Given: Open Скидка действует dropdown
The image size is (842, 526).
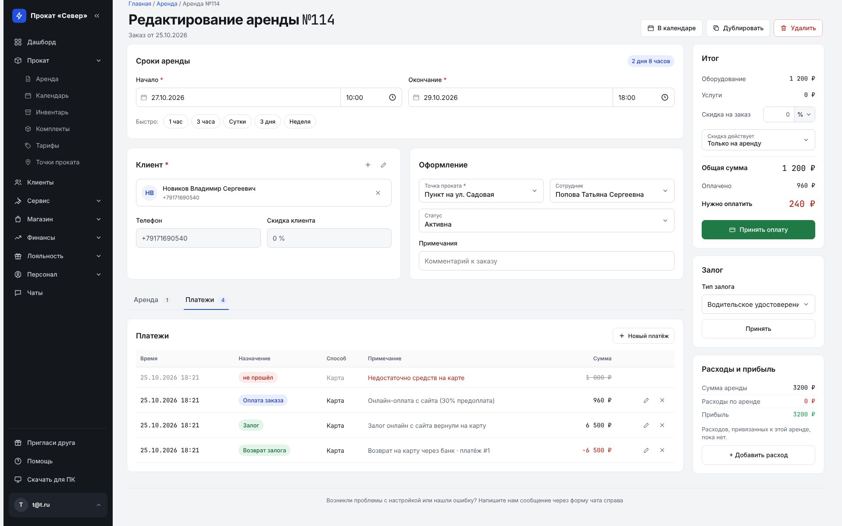Looking at the screenshot, I should 758,140.
